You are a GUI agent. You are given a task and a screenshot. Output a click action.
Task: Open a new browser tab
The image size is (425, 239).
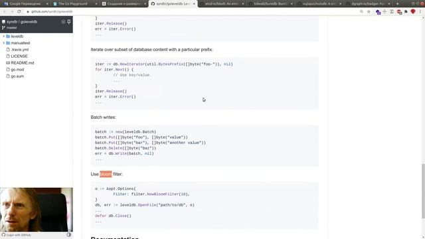coord(397,4)
